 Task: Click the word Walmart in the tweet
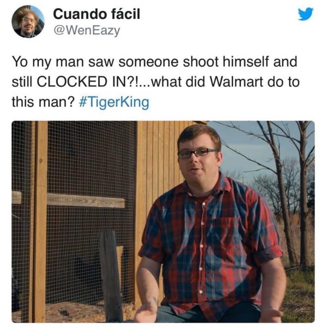click(x=236, y=81)
